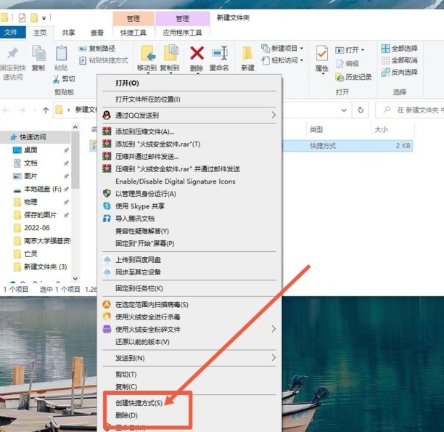Click the 在 新建文件夹 中搜索 search box
The height and width of the screenshot is (432, 444).
click(417, 110)
